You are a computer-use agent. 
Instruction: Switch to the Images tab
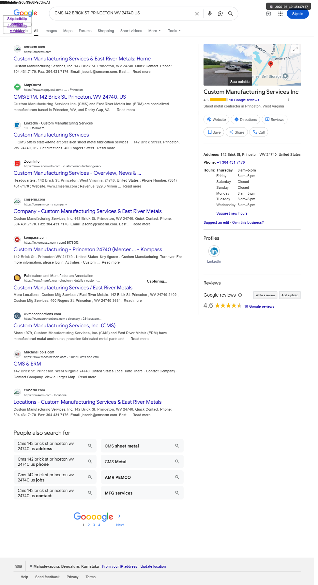(x=51, y=31)
